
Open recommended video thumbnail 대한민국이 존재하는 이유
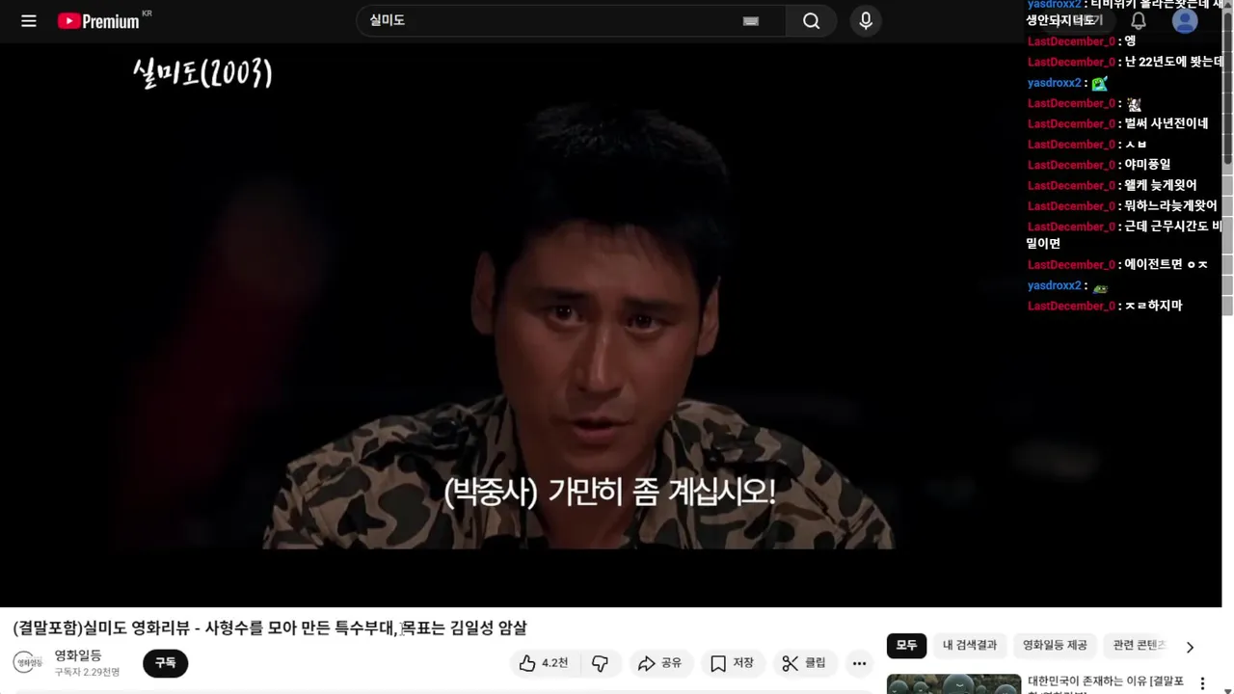click(x=953, y=683)
